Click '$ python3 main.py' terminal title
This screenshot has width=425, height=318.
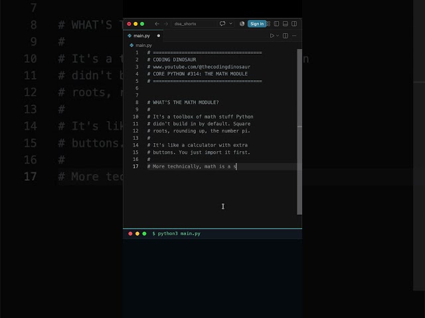point(176,234)
